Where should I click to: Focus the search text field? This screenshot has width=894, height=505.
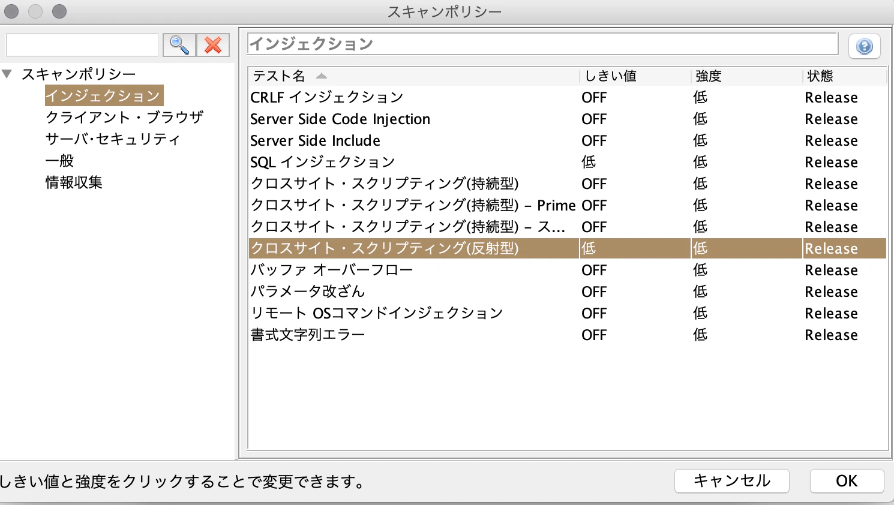point(82,45)
